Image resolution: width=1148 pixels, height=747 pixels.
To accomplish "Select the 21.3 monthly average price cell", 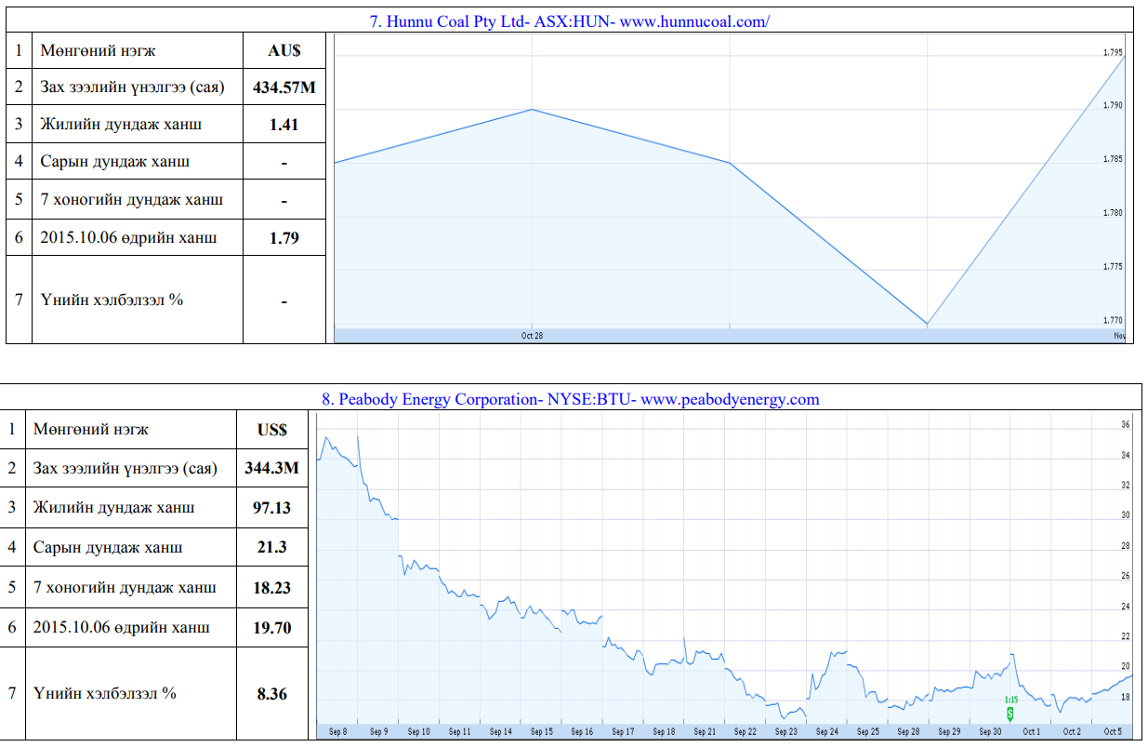I will click(x=271, y=547).
